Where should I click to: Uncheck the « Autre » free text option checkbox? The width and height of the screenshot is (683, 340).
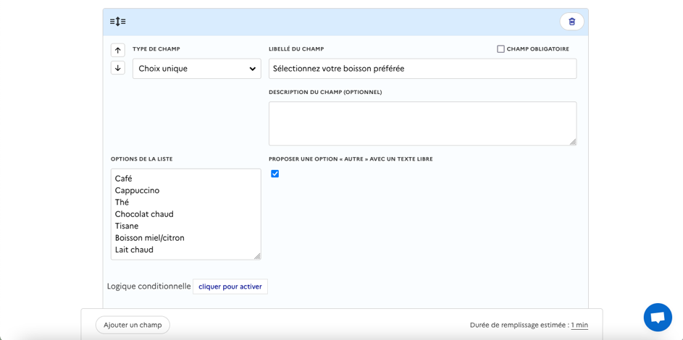click(x=275, y=174)
